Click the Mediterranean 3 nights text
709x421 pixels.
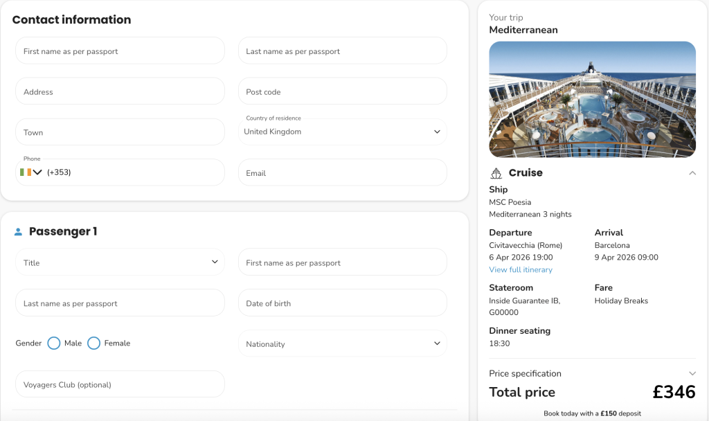(x=530, y=215)
